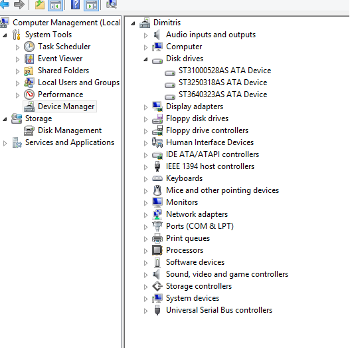This screenshot has height=348, width=350.
Task: Click the Back arrow toolbar icon
Action: pyautogui.click(x=5, y=4)
